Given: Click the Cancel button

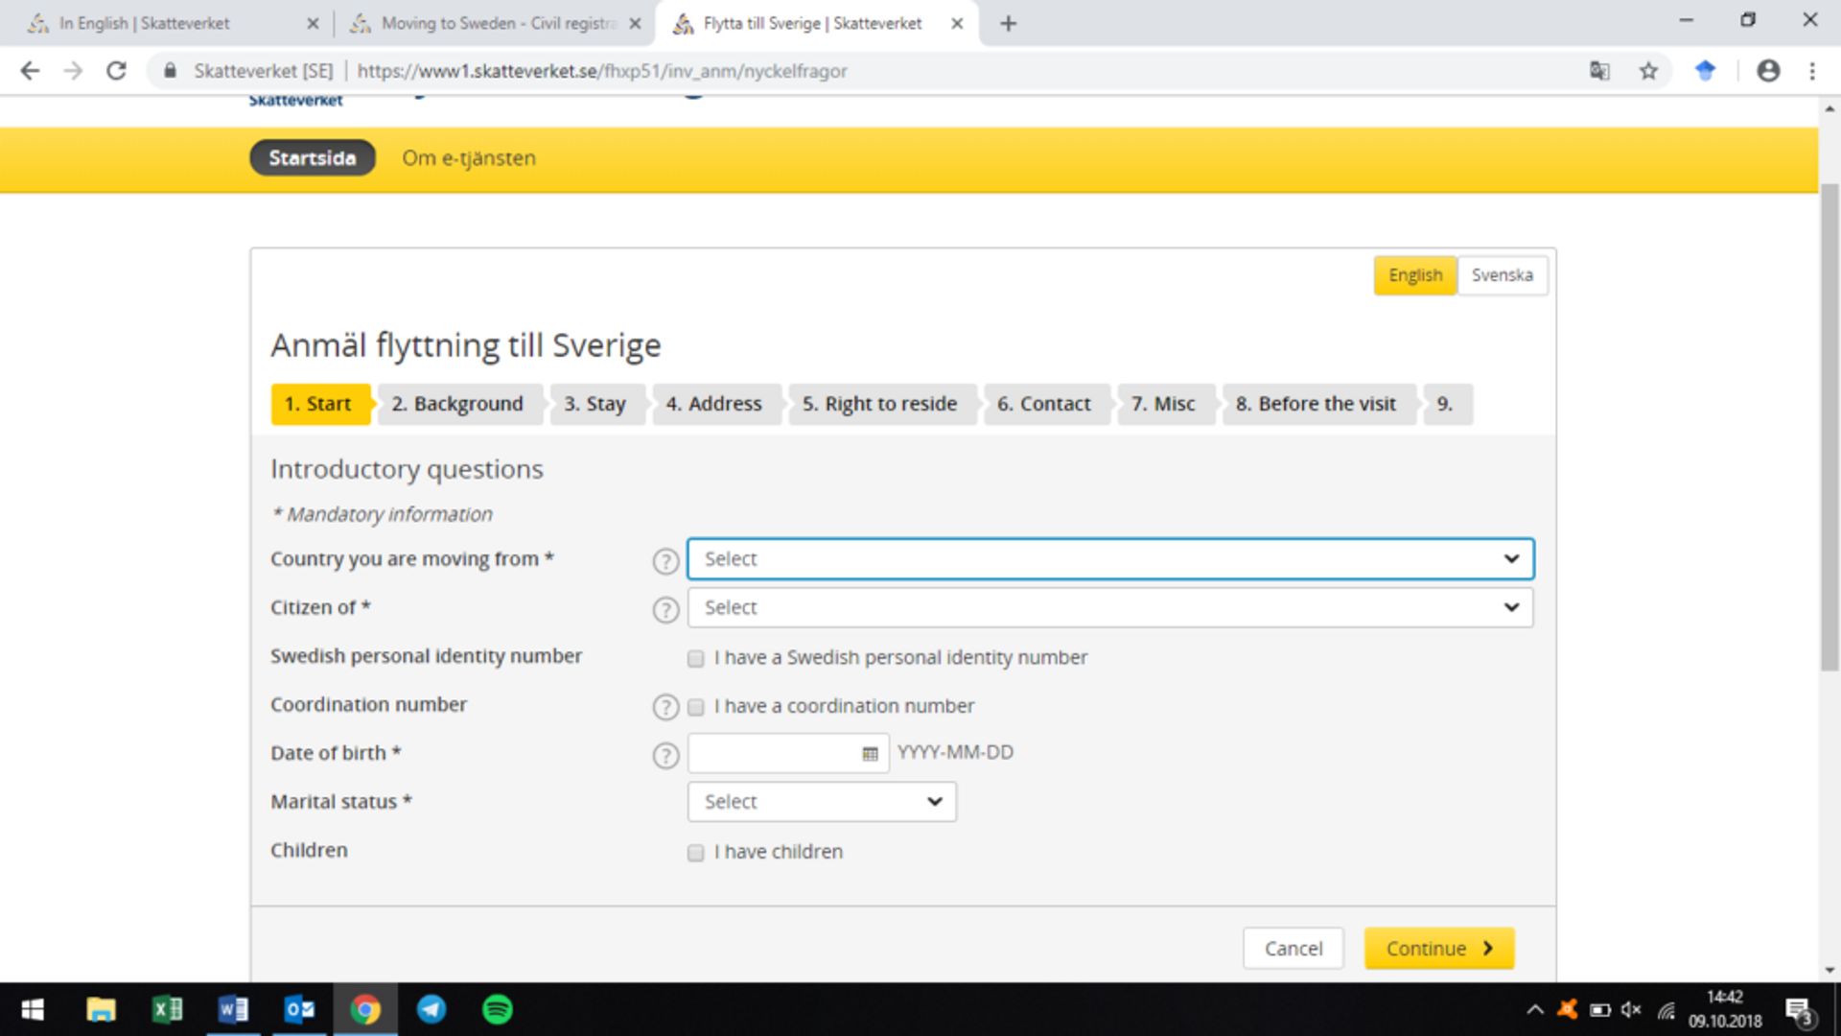Looking at the screenshot, I should [x=1293, y=948].
